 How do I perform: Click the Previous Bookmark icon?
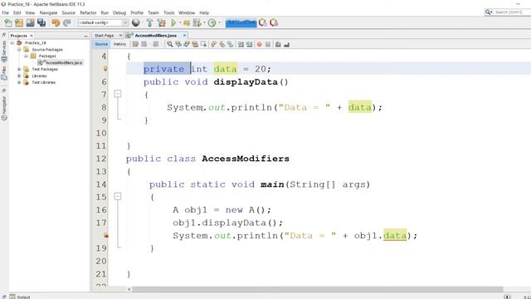(x=213, y=44)
